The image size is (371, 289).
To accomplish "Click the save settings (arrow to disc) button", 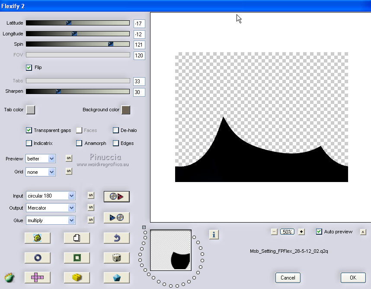I will (117, 217).
